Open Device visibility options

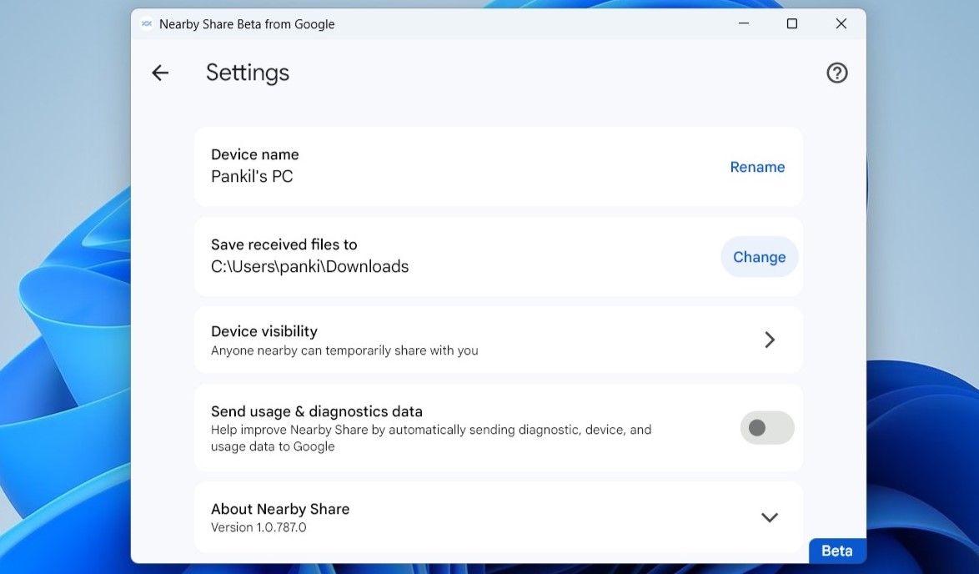498,340
